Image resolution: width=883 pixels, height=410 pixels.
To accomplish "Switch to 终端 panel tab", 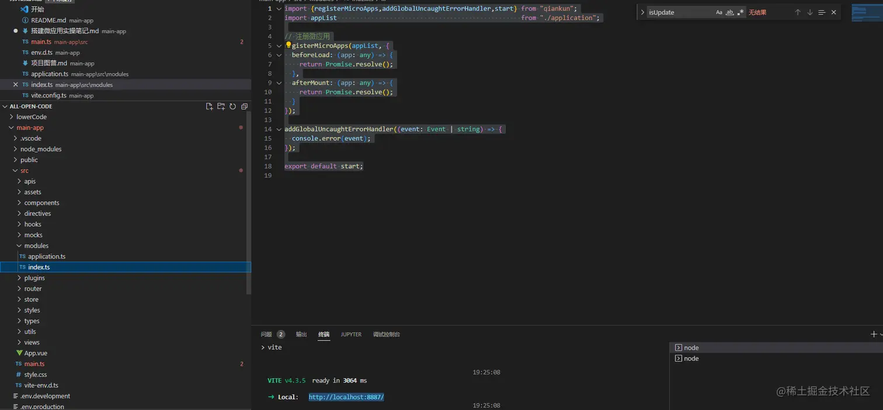I will pos(324,335).
